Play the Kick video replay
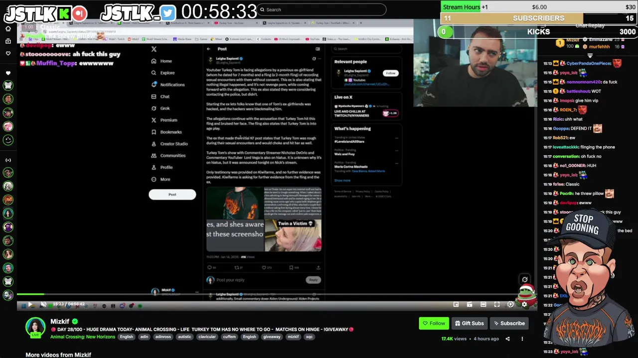638x358 pixels. (x=30, y=304)
